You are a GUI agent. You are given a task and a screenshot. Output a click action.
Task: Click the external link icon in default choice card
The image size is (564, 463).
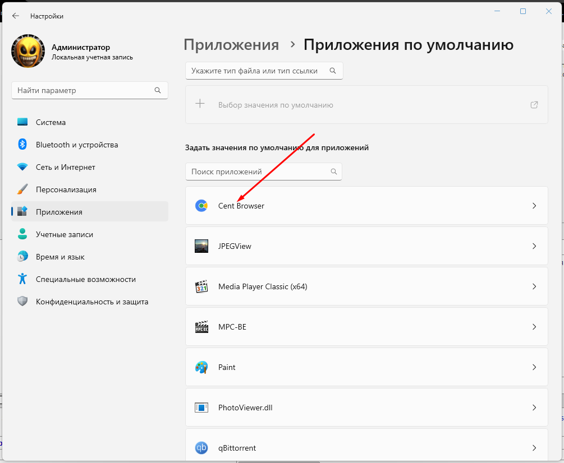coord(534,105)
